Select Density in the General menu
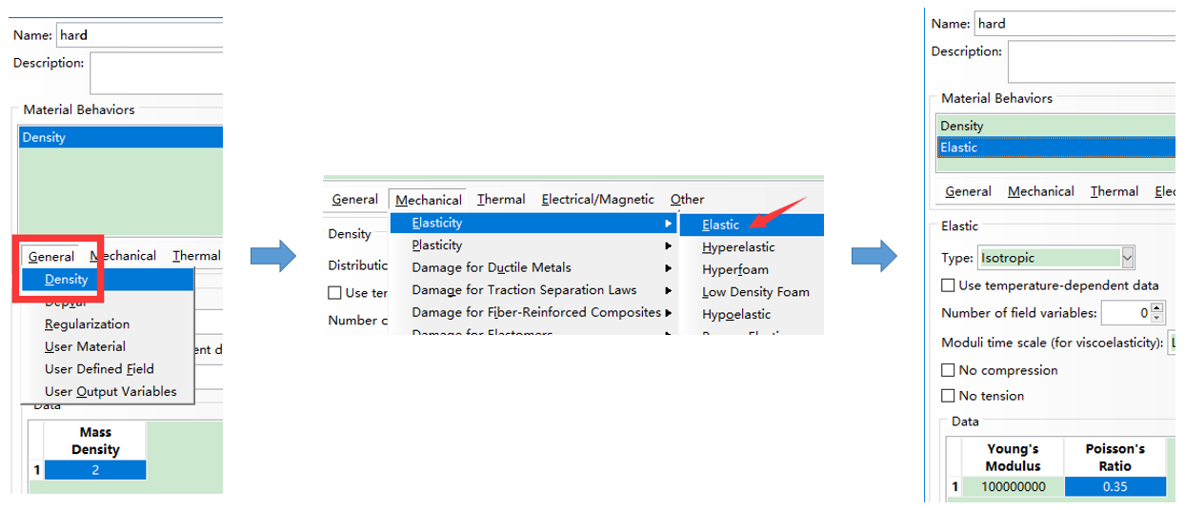The image size is (1185, 510). 67,280
